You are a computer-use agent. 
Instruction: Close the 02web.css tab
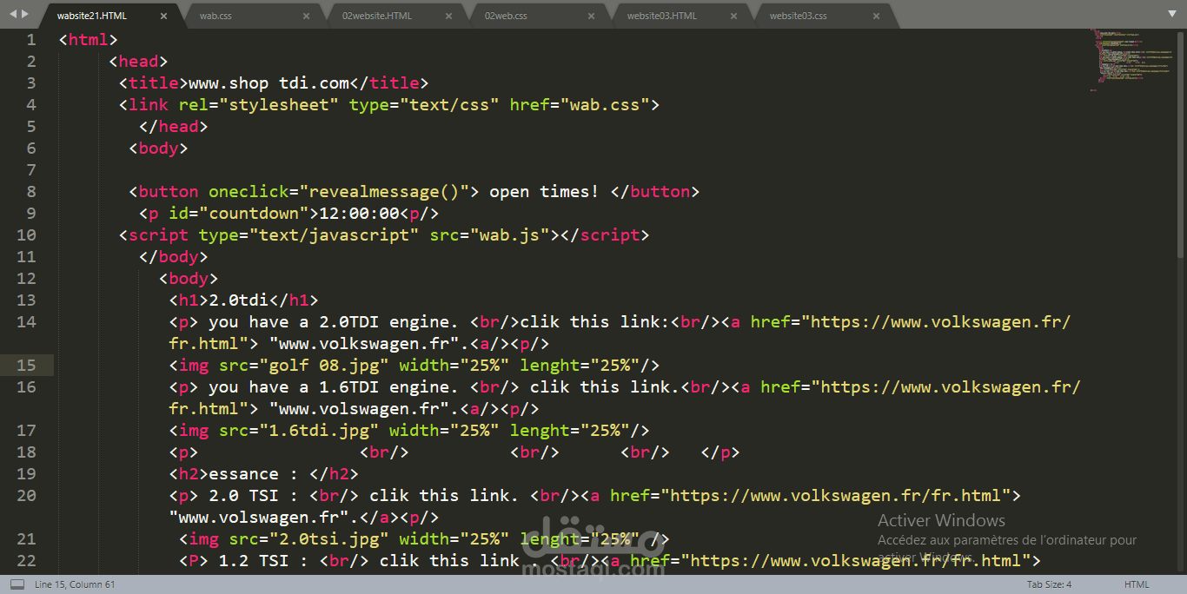591,16
